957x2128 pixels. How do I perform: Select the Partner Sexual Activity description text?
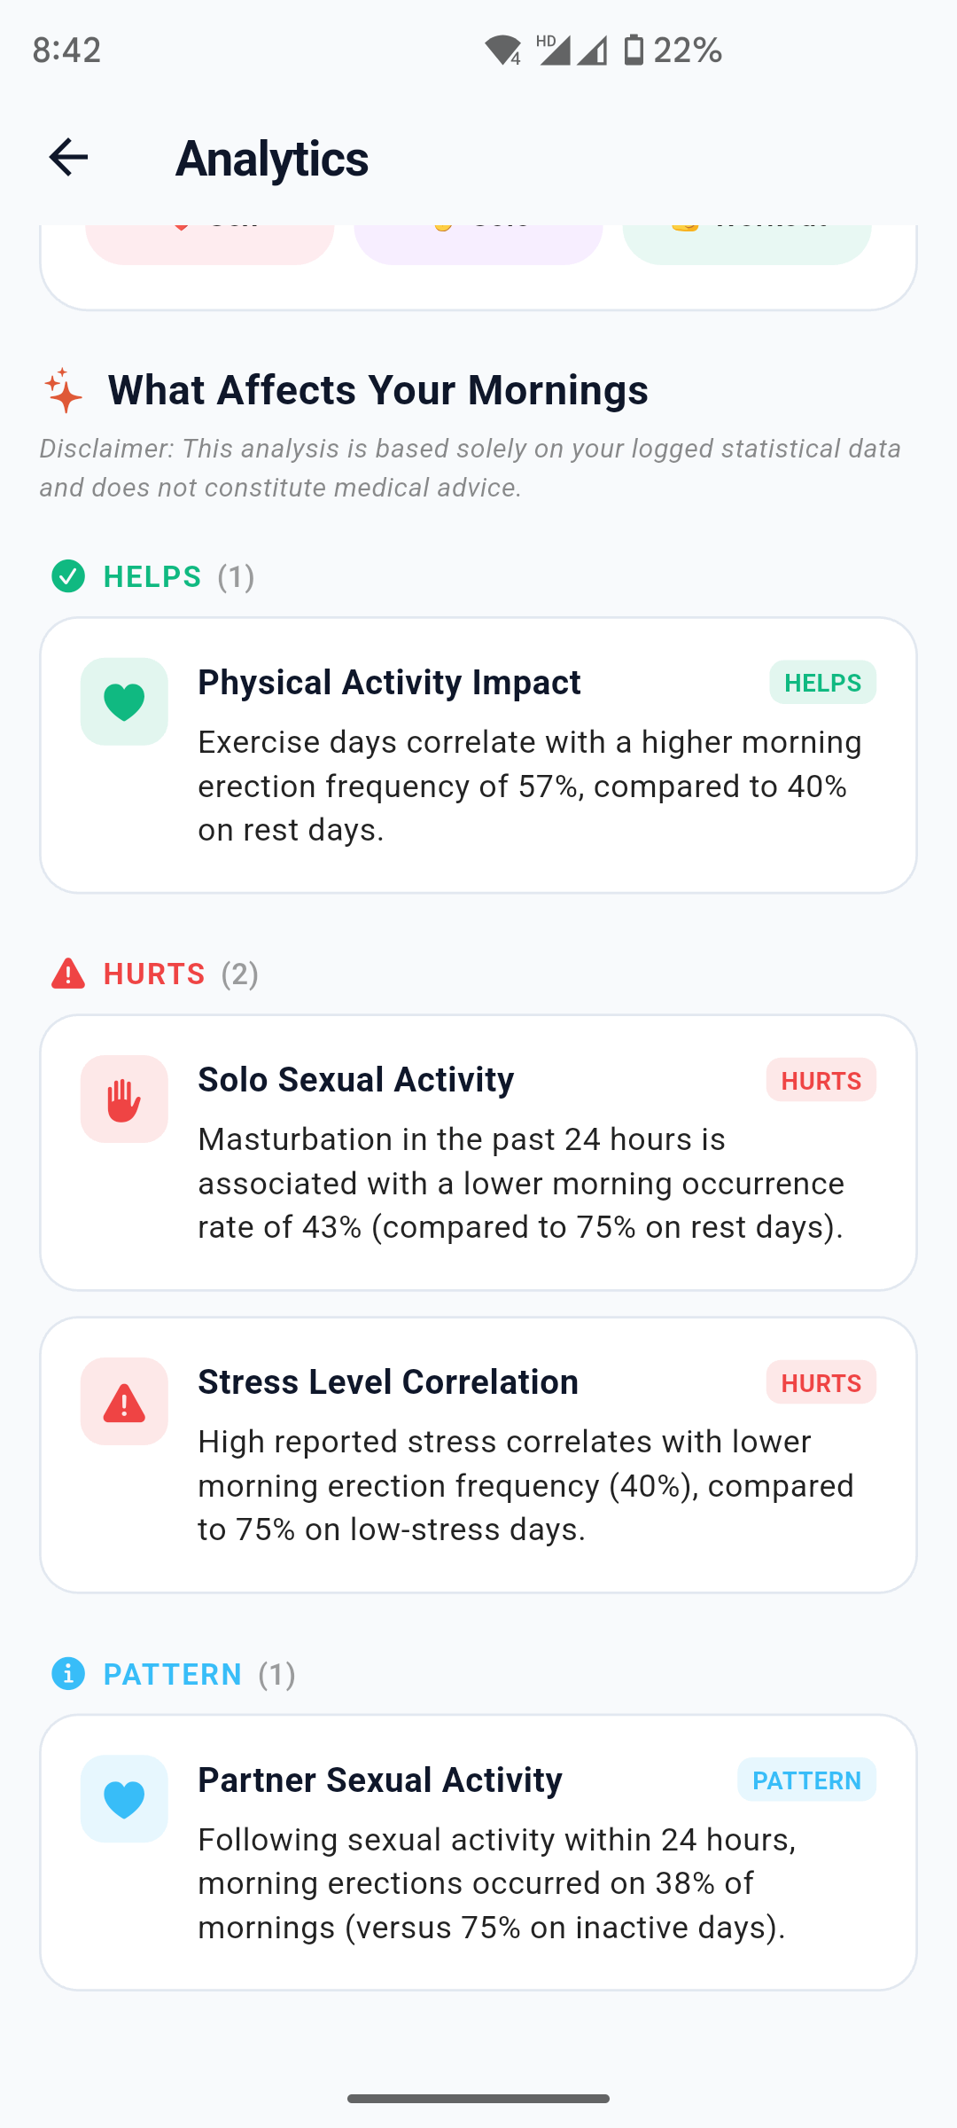tap(496, 1883)
